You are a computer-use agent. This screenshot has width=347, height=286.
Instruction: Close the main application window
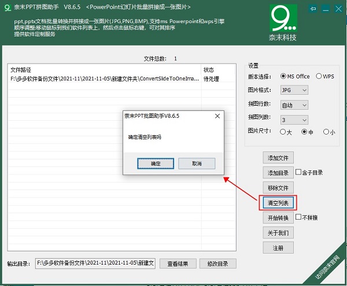[x=338, y=9]
